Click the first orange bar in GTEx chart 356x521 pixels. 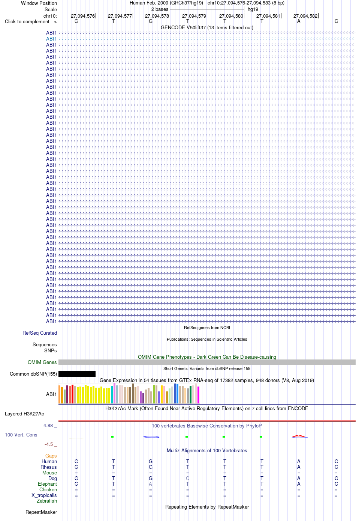coord(60,394)
